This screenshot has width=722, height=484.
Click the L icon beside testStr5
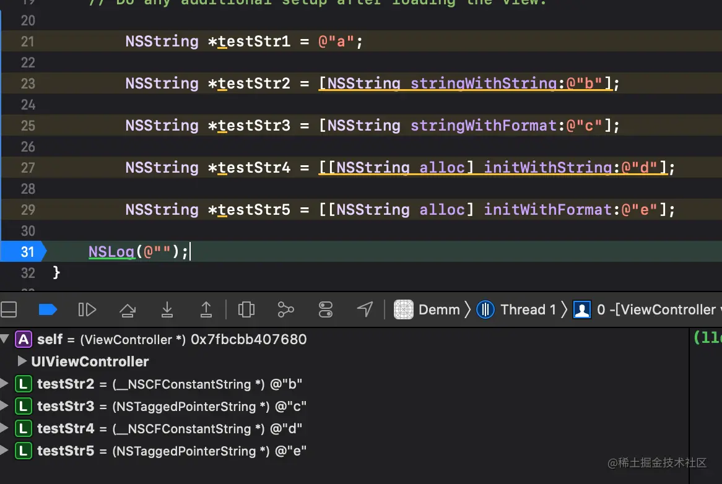[24, 451]
